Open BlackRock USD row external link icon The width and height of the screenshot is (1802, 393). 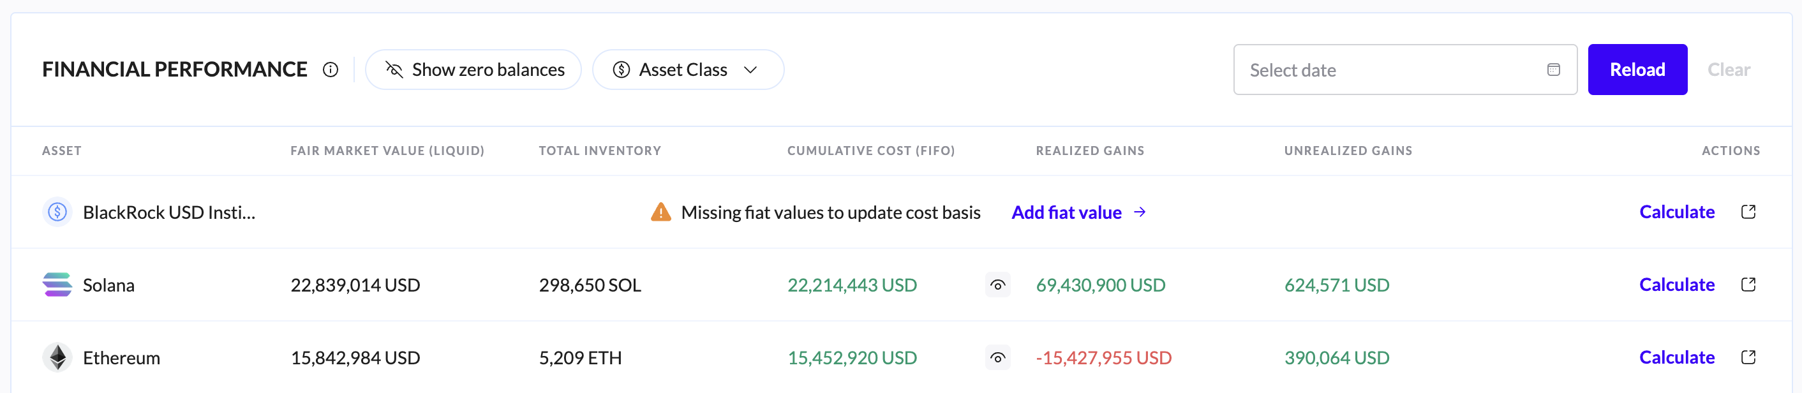(x=1748, y=212)
